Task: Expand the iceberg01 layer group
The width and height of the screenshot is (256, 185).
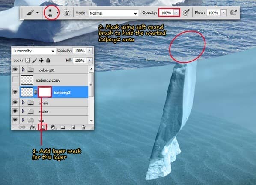Action: click(23, 70)
